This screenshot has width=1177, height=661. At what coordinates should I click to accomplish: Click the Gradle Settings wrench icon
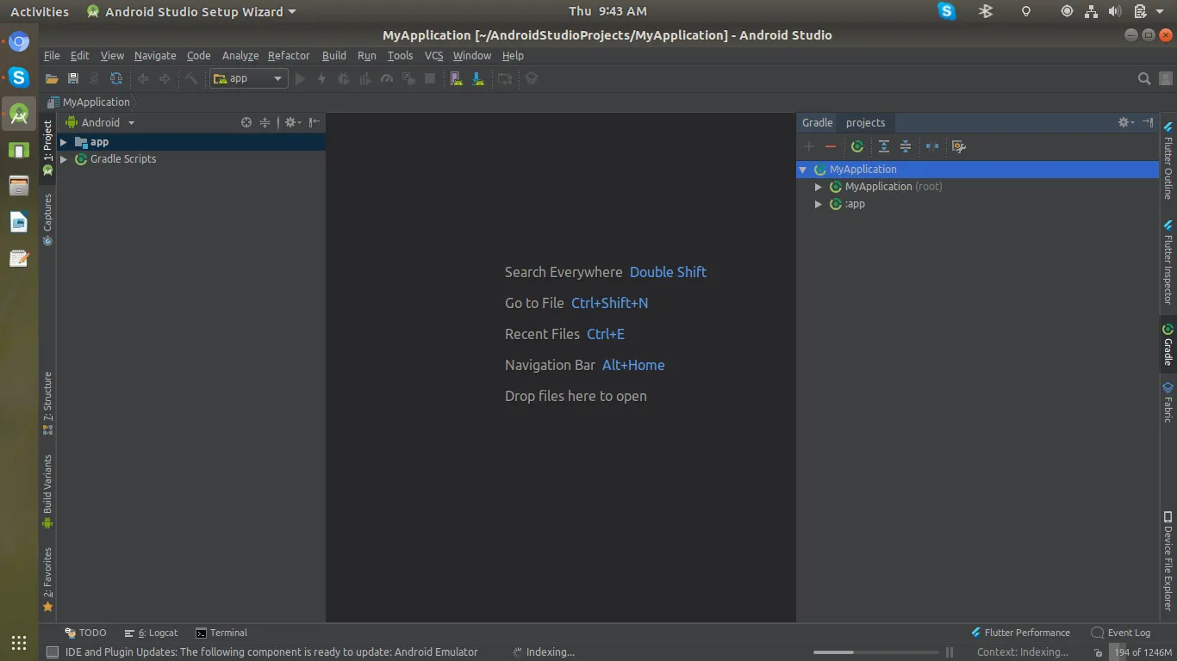pyautogui.click(x=958, y=146)
